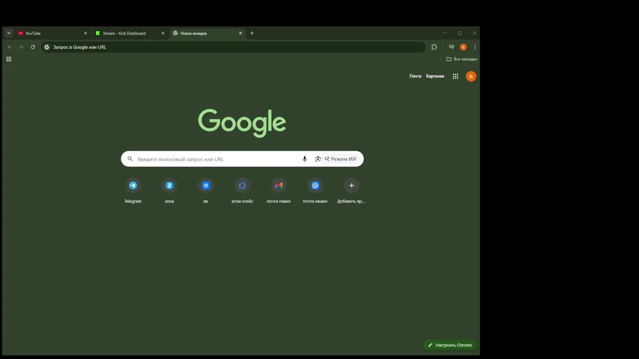Open the media controls icon in toolbar
This screenshot has width=639, height=359.
(x=451, y=47)
